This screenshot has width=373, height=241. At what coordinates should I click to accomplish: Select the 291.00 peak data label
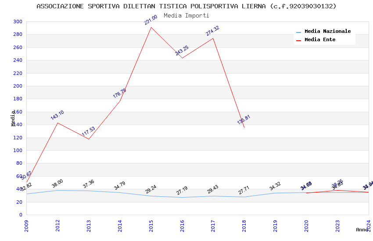click(151, 20)
